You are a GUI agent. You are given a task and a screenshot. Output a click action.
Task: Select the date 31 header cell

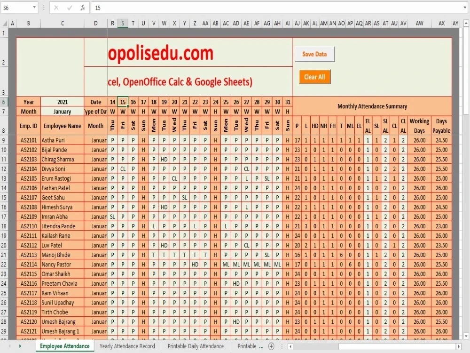[x=288, y=102]
